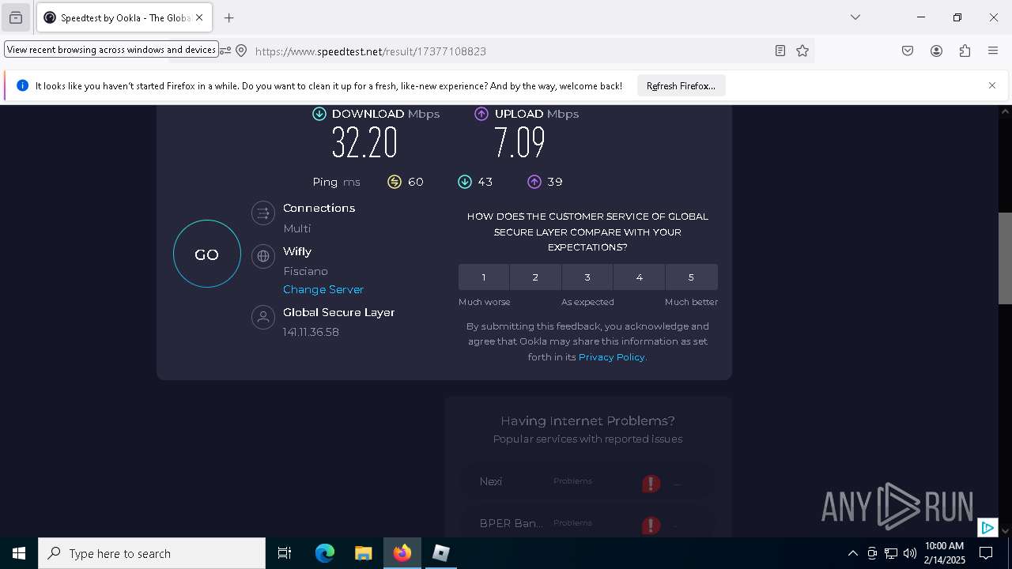The image size is (1012, 569).
Task: Rate customer service 3 As expected
Action: (x=587, y=277)
